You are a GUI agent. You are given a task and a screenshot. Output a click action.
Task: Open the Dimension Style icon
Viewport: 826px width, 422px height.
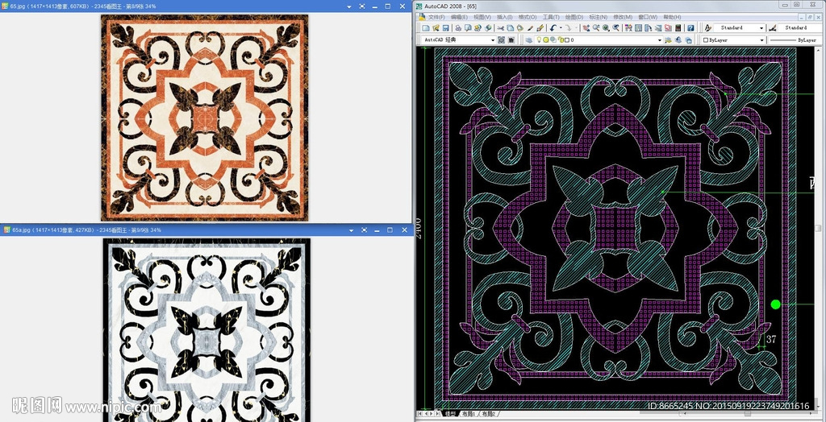point(772,28)
